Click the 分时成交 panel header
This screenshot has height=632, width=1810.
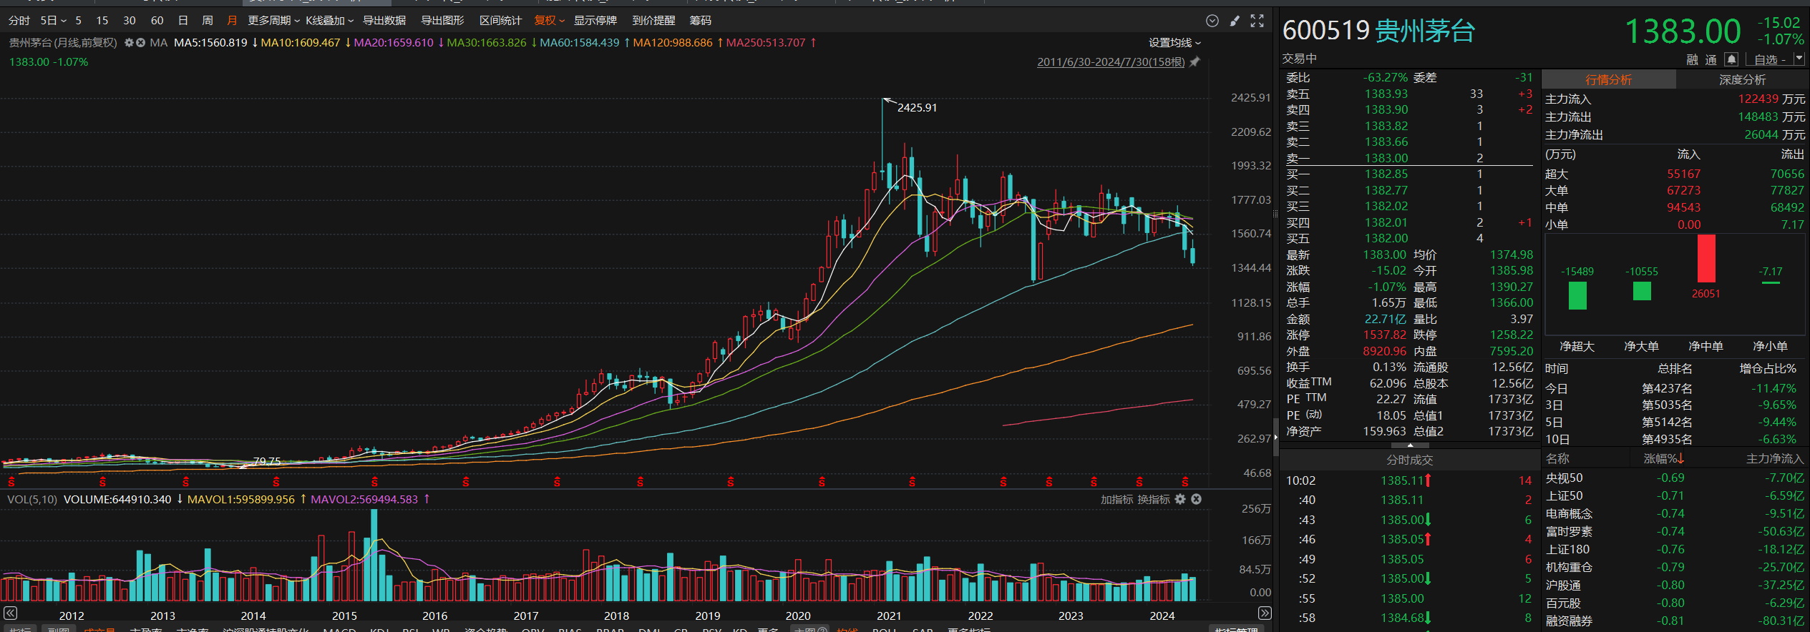pyautogui.click(x=1409, y=460)
